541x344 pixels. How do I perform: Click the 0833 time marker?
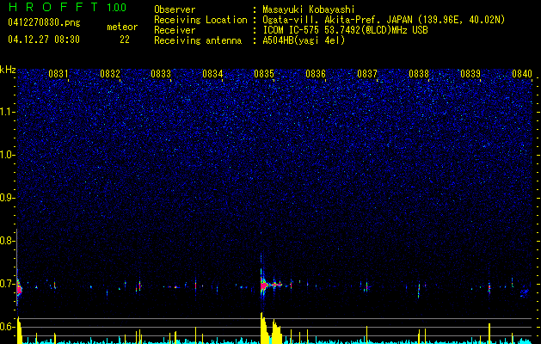pos(161,74)
